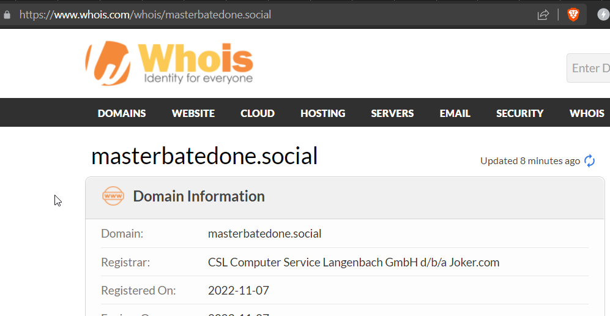Go to HOSTING in the navigation bar
The image size is (610, 316).
322,113
